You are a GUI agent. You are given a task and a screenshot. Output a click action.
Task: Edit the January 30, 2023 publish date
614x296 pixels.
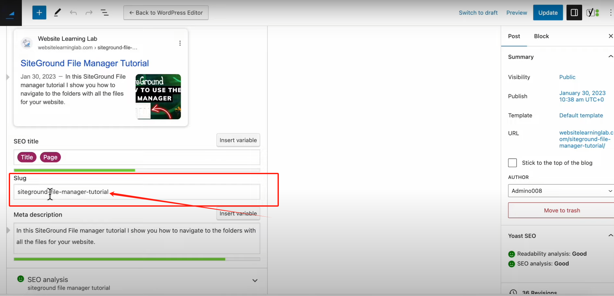[582, 96]
